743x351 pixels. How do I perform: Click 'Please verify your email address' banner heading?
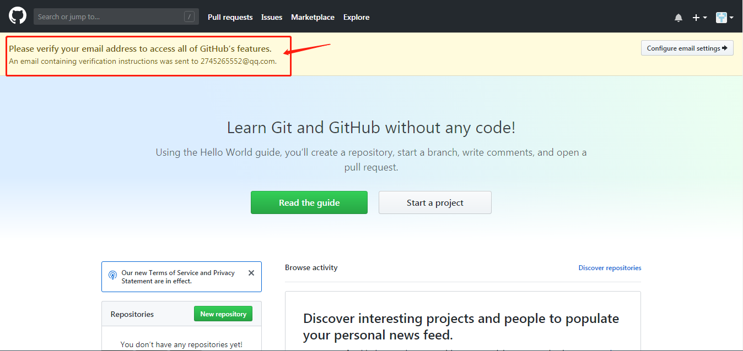click(140, 48)
